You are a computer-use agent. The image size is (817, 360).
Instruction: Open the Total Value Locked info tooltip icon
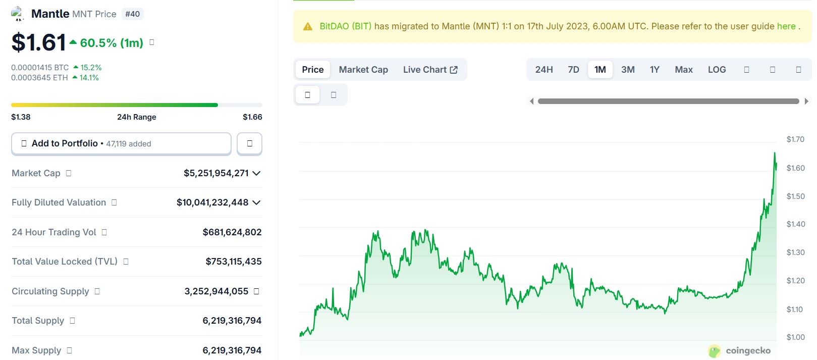click(126, 262)
